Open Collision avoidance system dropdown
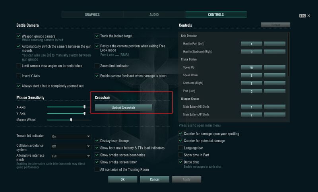 (71, 146)
